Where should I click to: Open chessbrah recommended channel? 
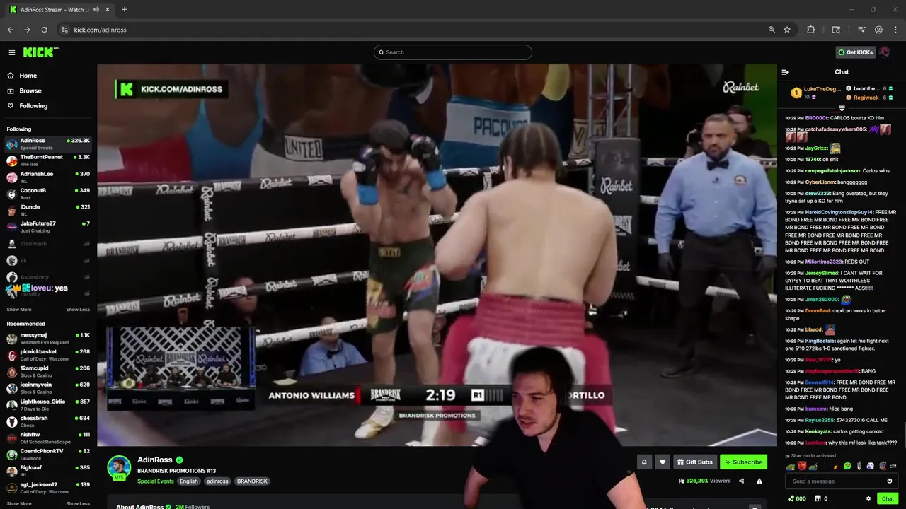coord(48,421)
